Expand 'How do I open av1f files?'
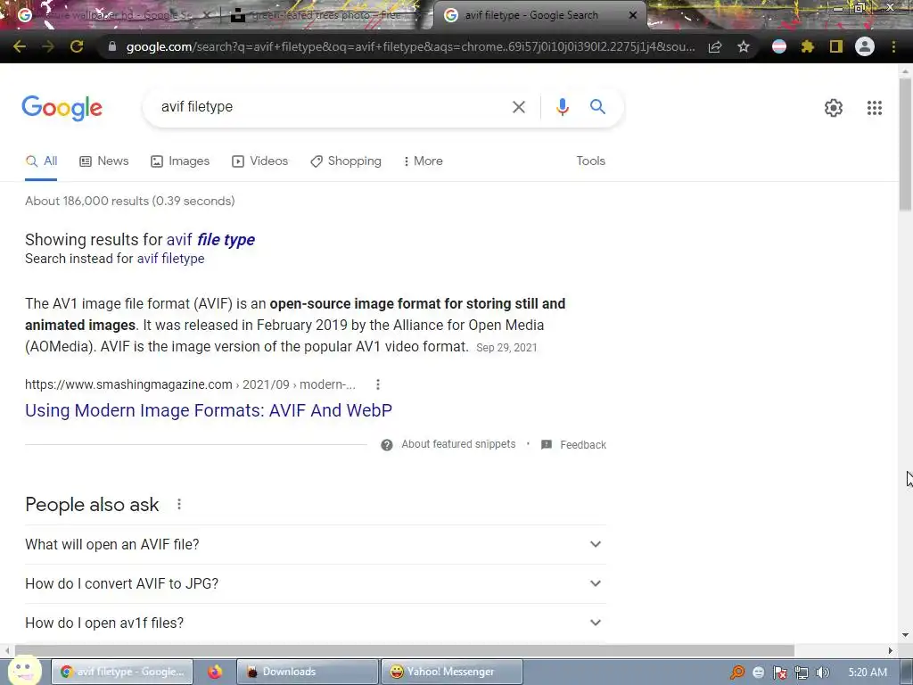 pos(316,623)
